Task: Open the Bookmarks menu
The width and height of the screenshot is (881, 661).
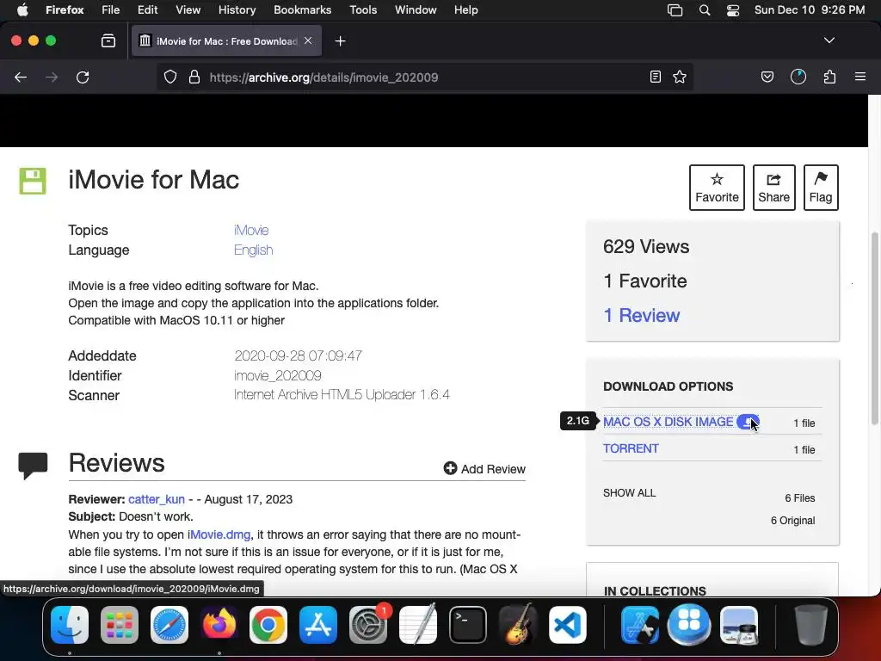Action: (x=302, y=10)
